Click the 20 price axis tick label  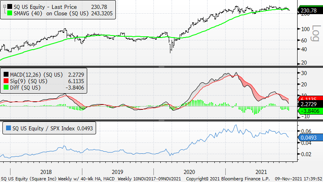(x=304, y=63)
